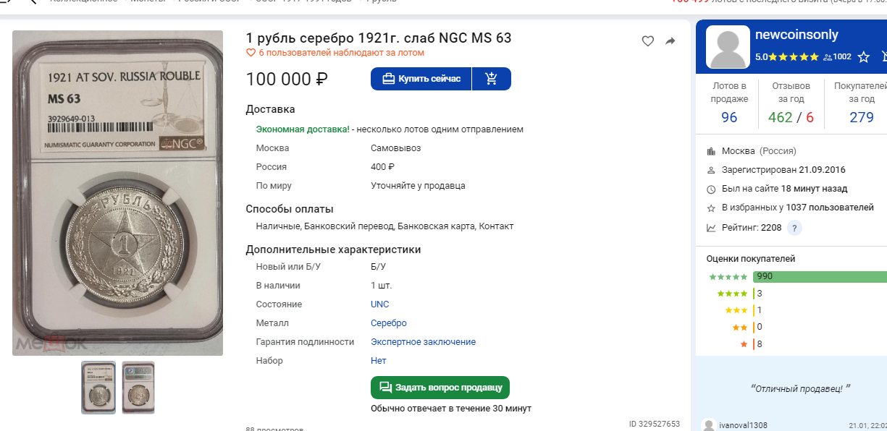Select the second coin slab thumbnail

[x=138, y=387]
